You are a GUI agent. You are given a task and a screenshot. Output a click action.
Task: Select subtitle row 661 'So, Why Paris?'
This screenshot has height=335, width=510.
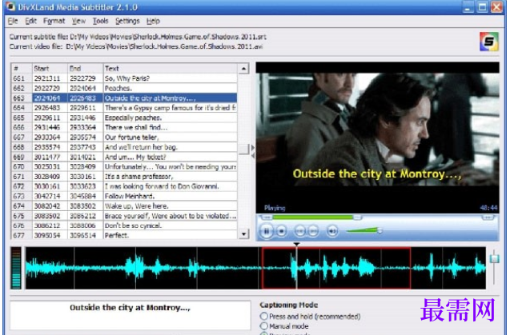(x=124, y=78)
